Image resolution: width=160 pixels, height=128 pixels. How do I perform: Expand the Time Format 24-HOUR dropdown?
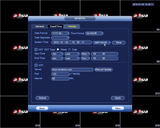[x=94, y=33]
